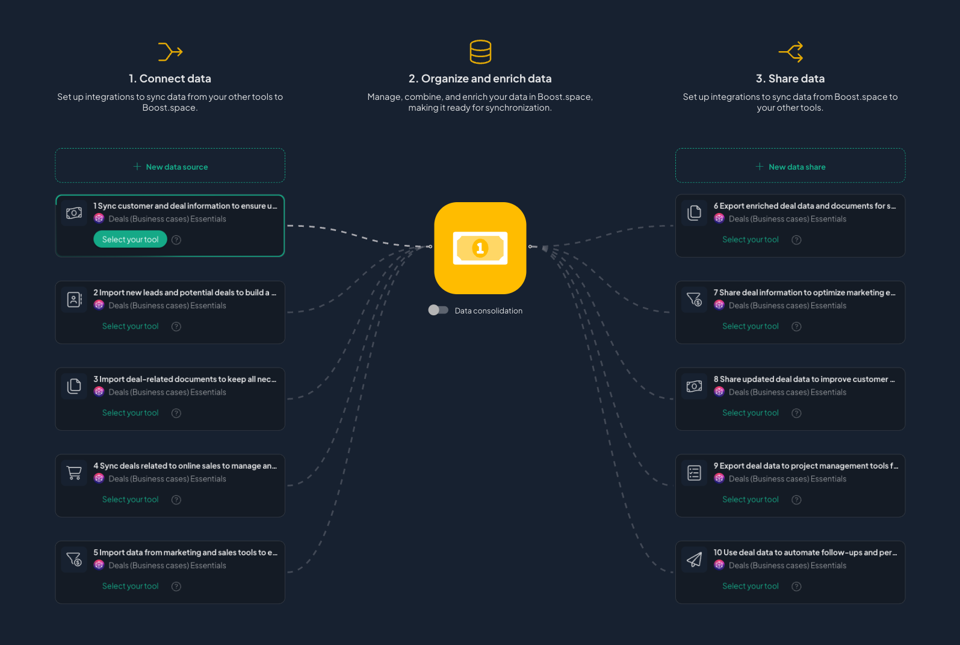This screenshot has width=960, height=645.
Task: Open the central yellow Deals module icon
Action: pyautogui.click(x=480, y=248)
